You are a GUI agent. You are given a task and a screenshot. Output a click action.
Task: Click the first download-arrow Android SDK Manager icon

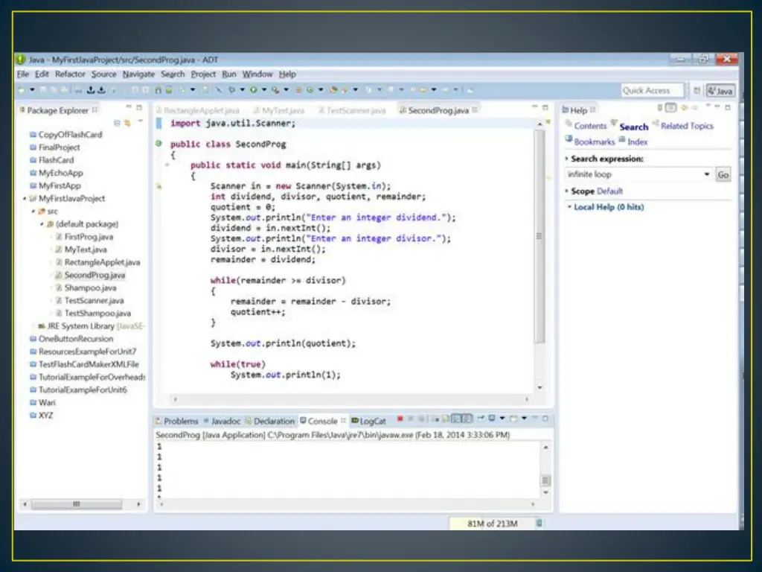pyautogui.click(x=90, y=90)
